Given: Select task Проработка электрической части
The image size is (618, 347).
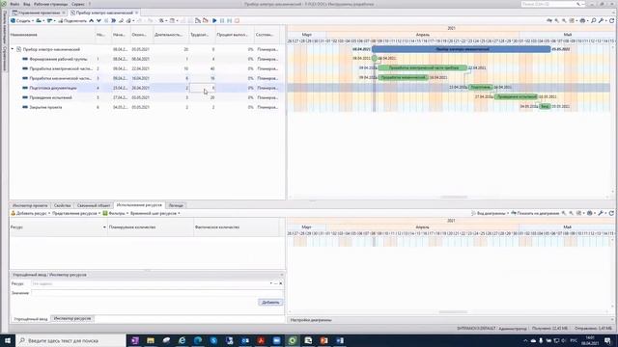Looking at the screenshot, I should [x=61, y=68].
